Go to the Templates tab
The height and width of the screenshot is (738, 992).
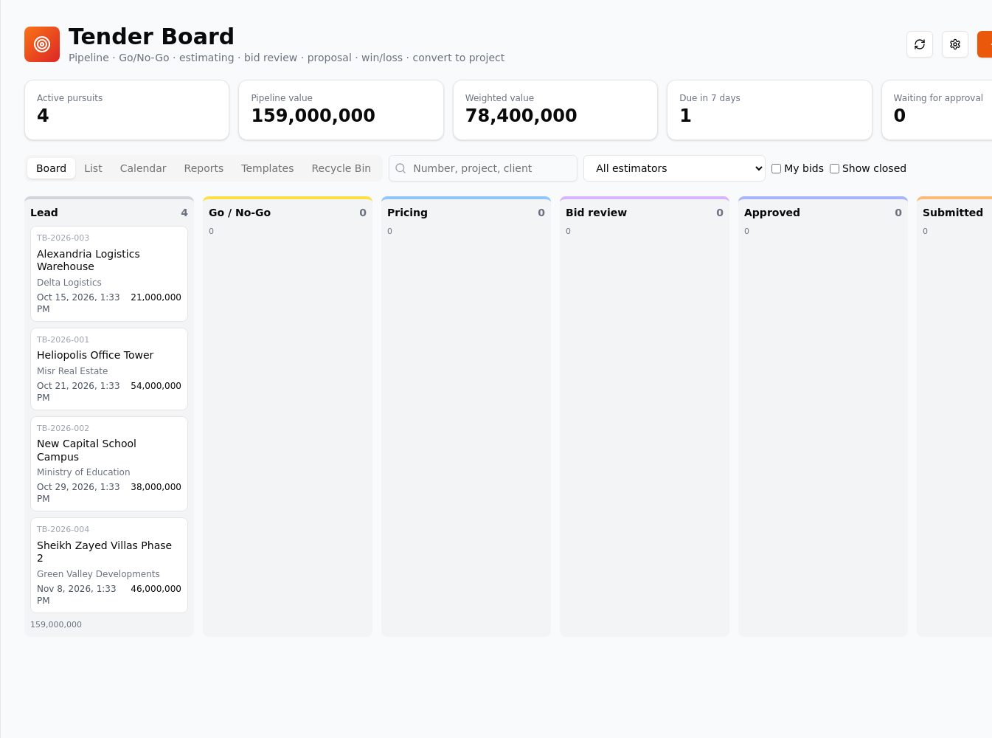point(267,168)
